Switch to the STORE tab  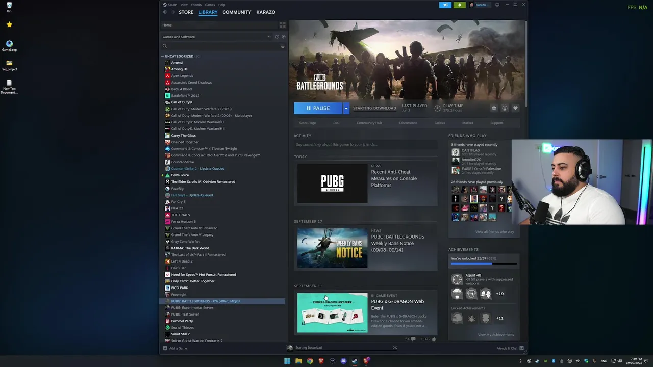[x=186, y=12]
